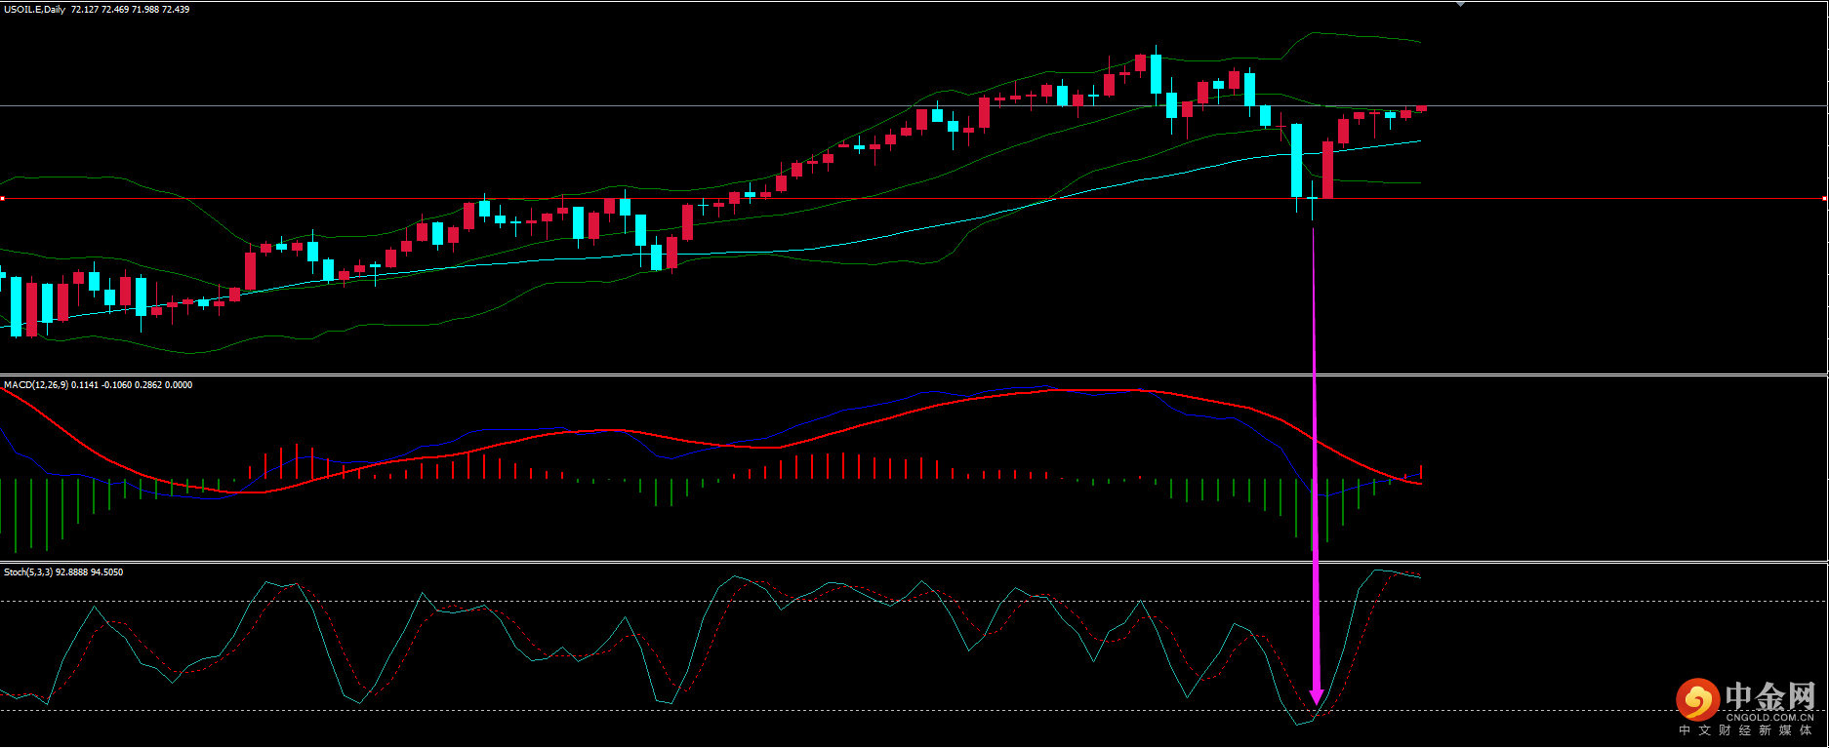The height and width of the screenshot is (748, 1829).
Task: Click the Stoch(5,3,3) indicator label
Action: (28, 572)
